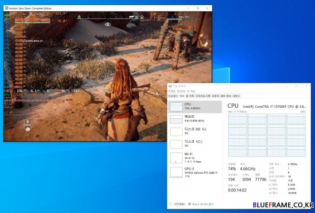
Task: Click the 75.0 temperature reading in overlay
Action: 61,21
